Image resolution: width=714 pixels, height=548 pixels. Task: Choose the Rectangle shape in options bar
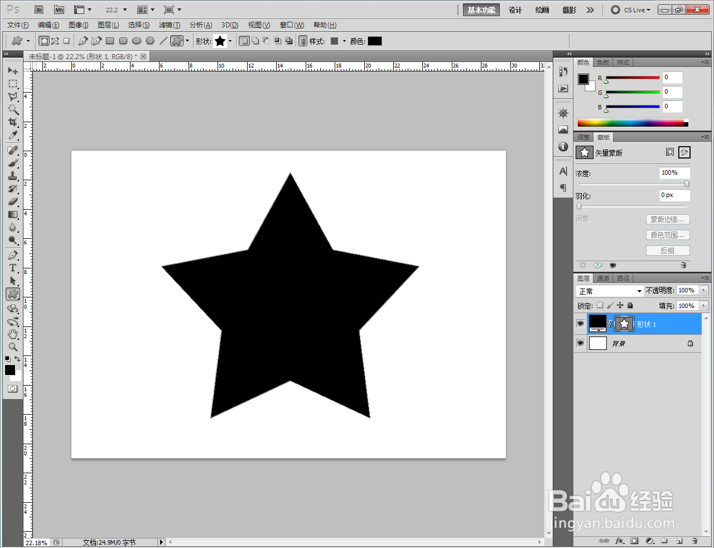point(110,41)
